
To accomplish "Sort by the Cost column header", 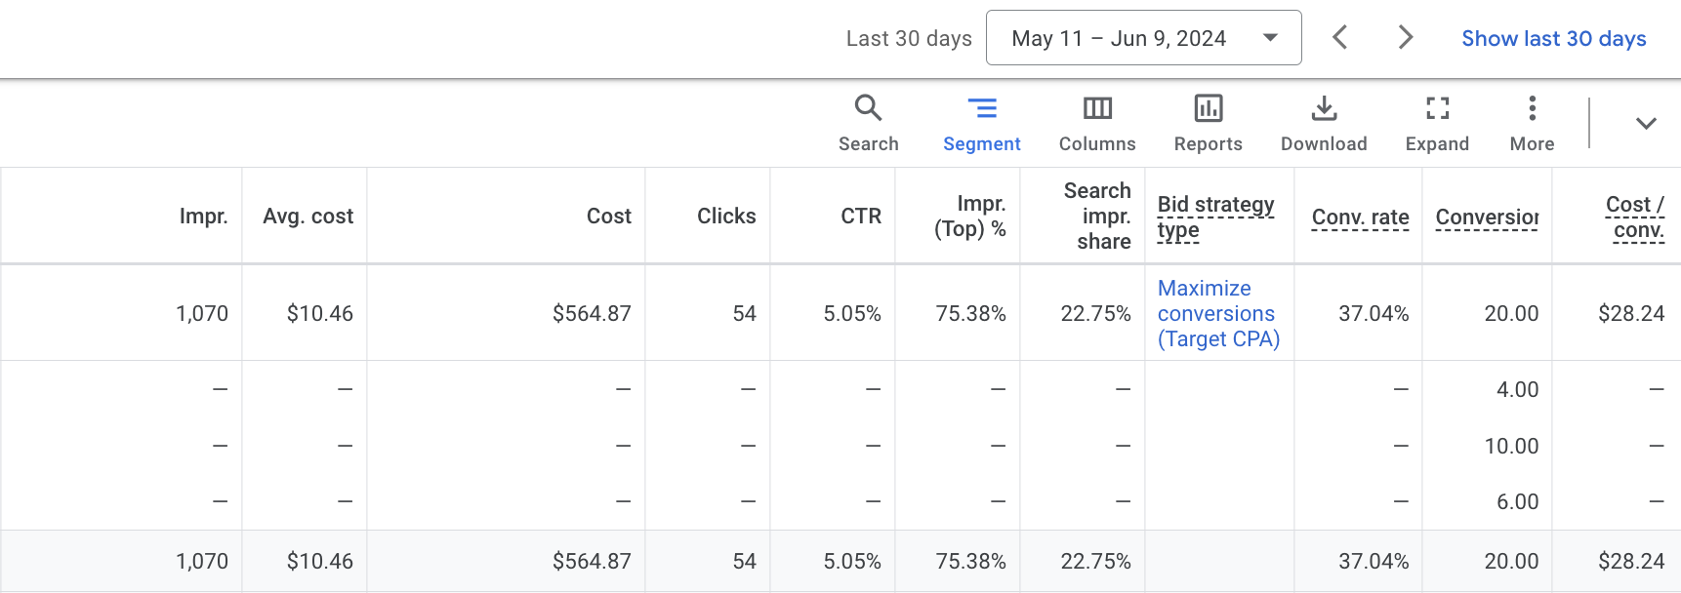I will (x=608, y=217).
